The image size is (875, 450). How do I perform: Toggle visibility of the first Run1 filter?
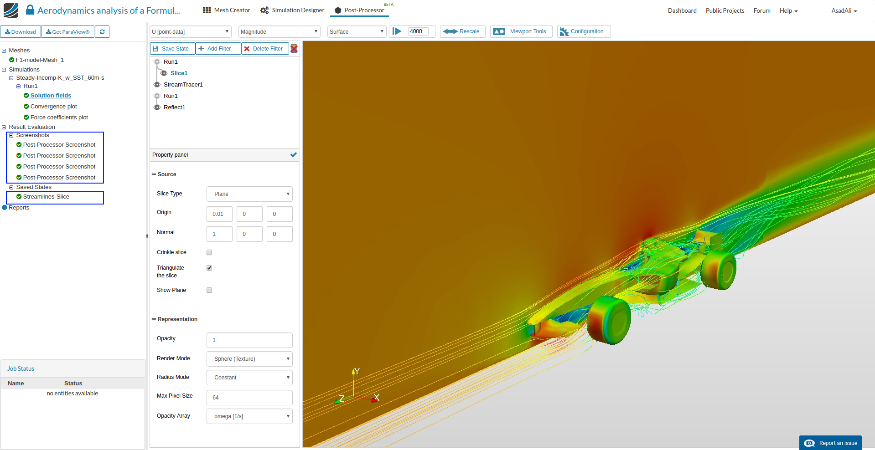tap(157, 62)
